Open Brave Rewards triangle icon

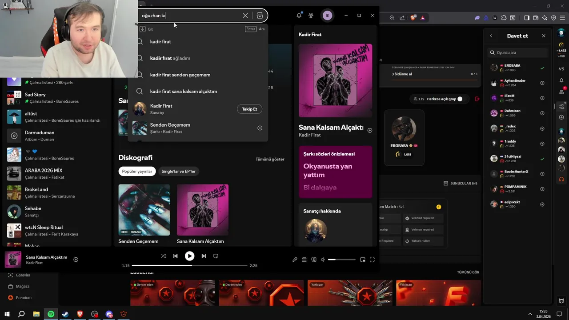[422, 18]
